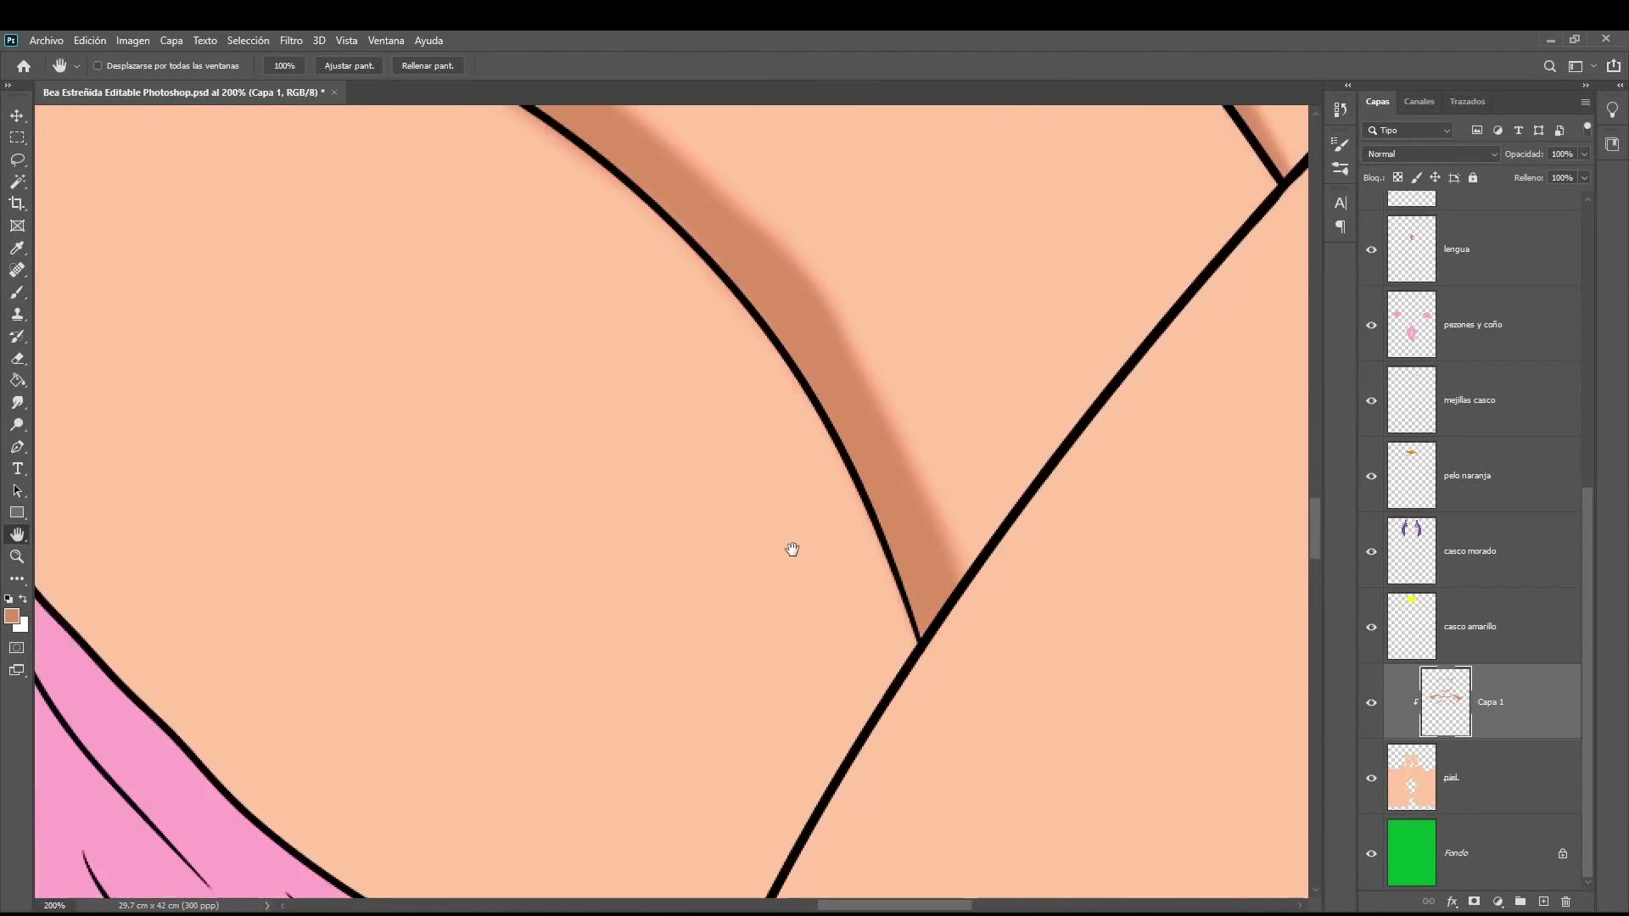Open the blend mode dropdown showing Normal

(1430, 154)
